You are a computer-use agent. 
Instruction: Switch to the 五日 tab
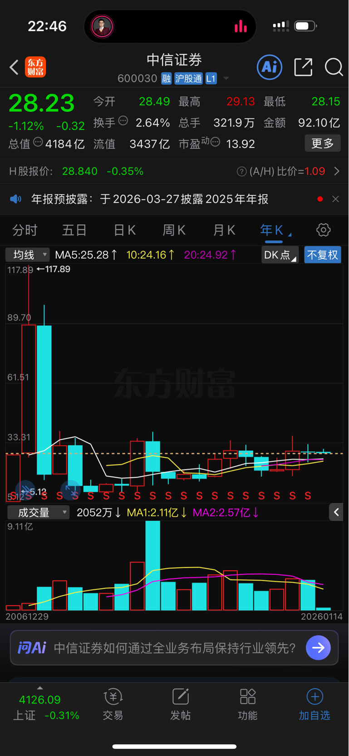(74, 230)
